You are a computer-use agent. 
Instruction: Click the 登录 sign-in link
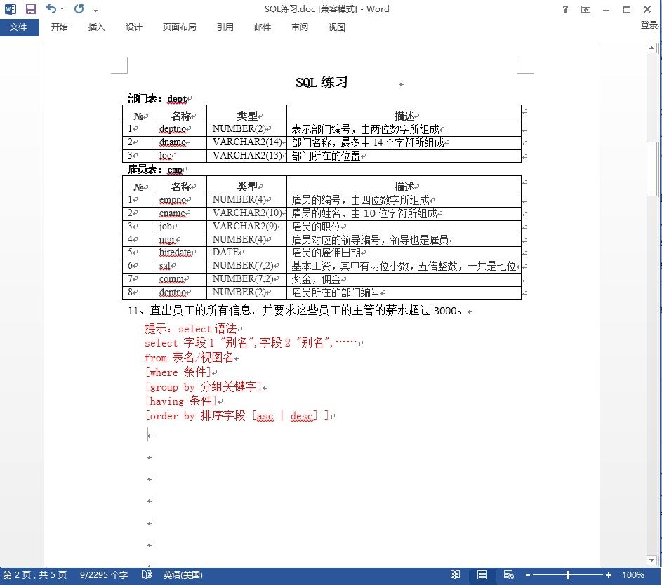(x=650, y=25)
